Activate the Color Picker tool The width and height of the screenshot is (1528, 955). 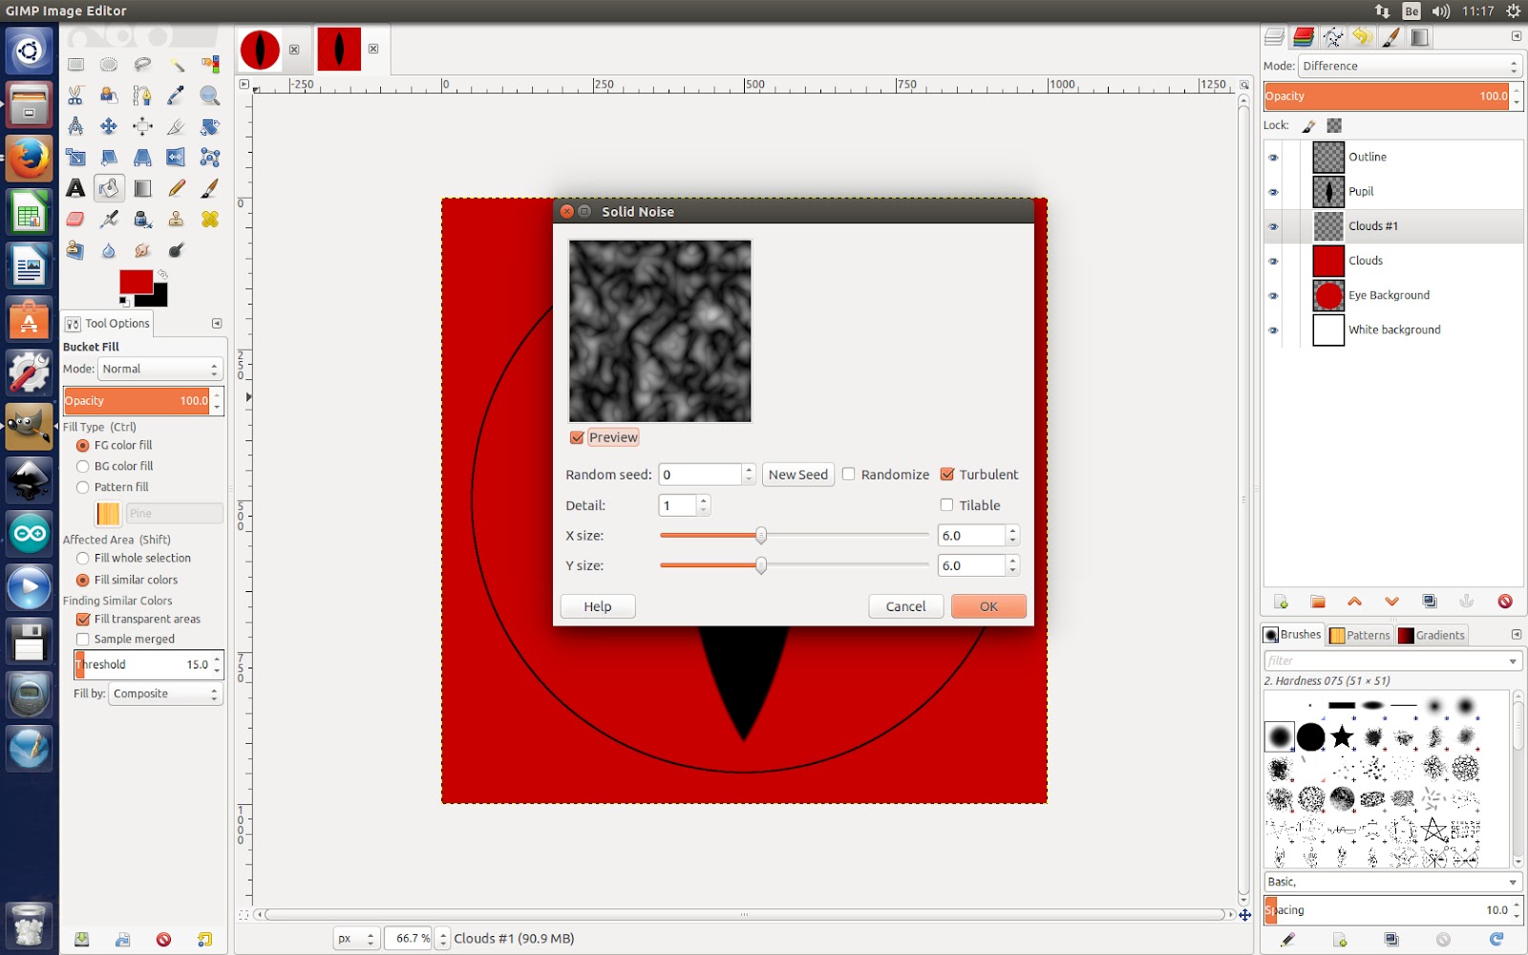pyautogui.click(x=176, y=95)
